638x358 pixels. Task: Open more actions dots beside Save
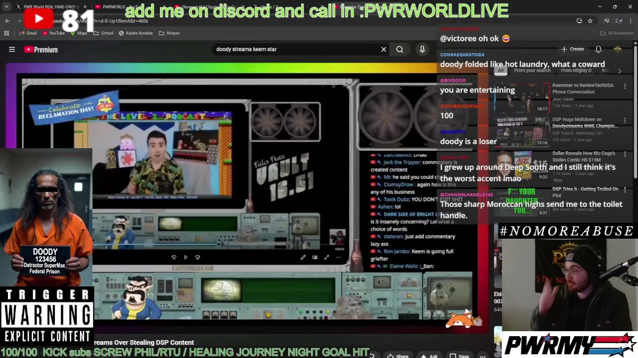482,356
